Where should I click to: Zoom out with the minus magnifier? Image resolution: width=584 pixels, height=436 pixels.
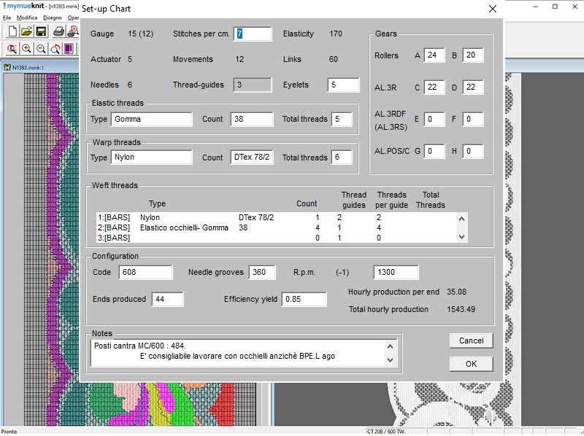point(42,49)
